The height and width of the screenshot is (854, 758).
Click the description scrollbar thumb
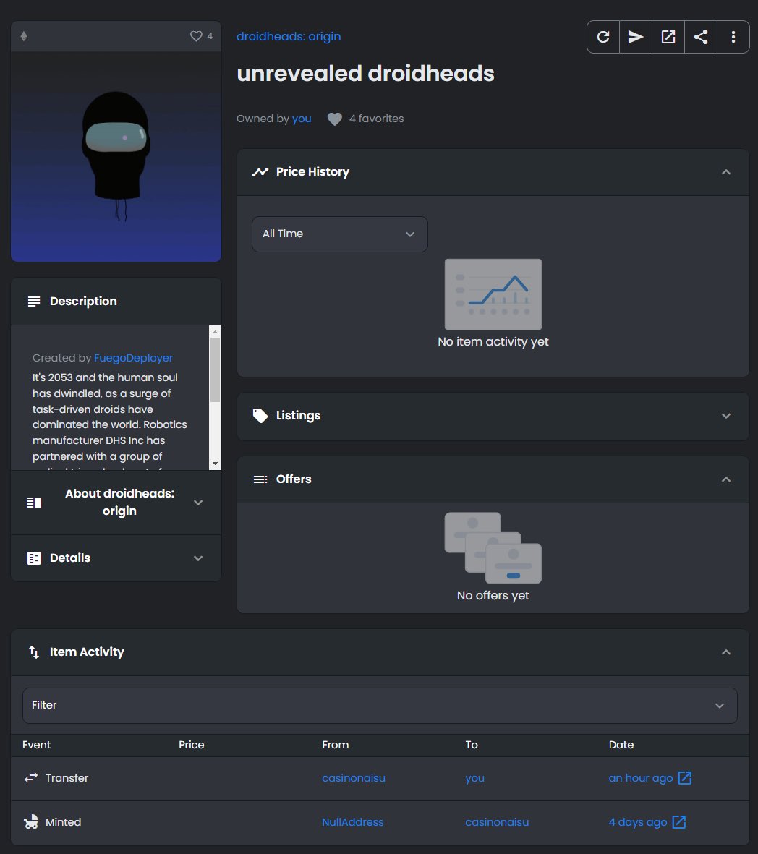[216, 370]
